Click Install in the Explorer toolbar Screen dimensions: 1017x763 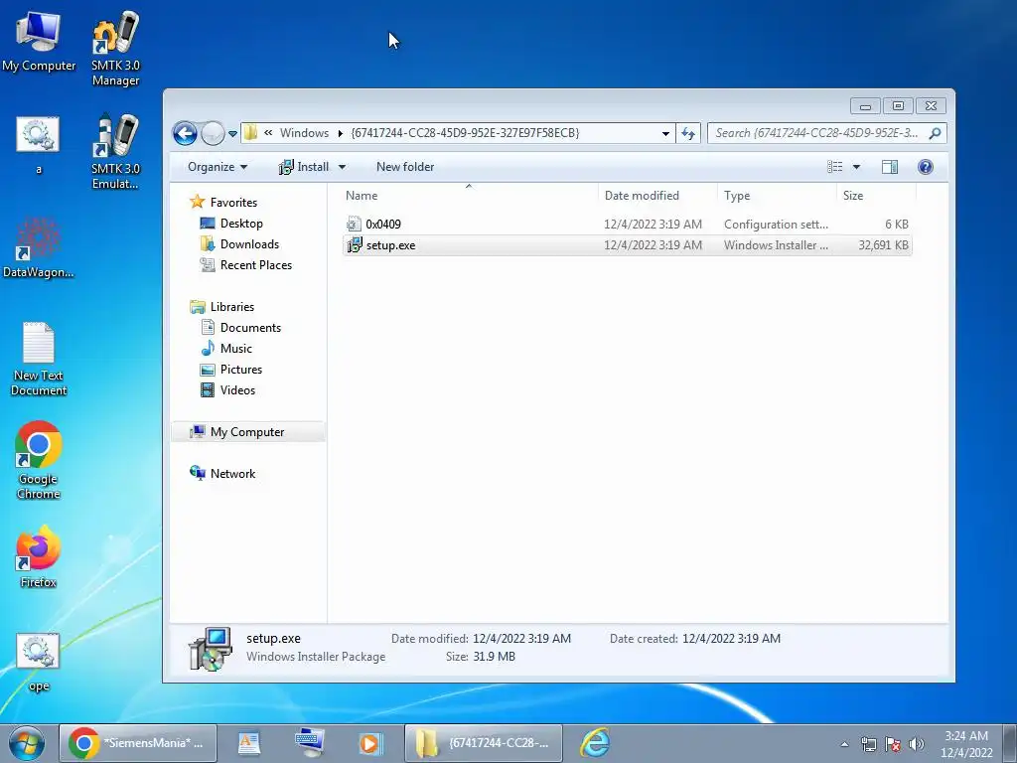[304, 167]
